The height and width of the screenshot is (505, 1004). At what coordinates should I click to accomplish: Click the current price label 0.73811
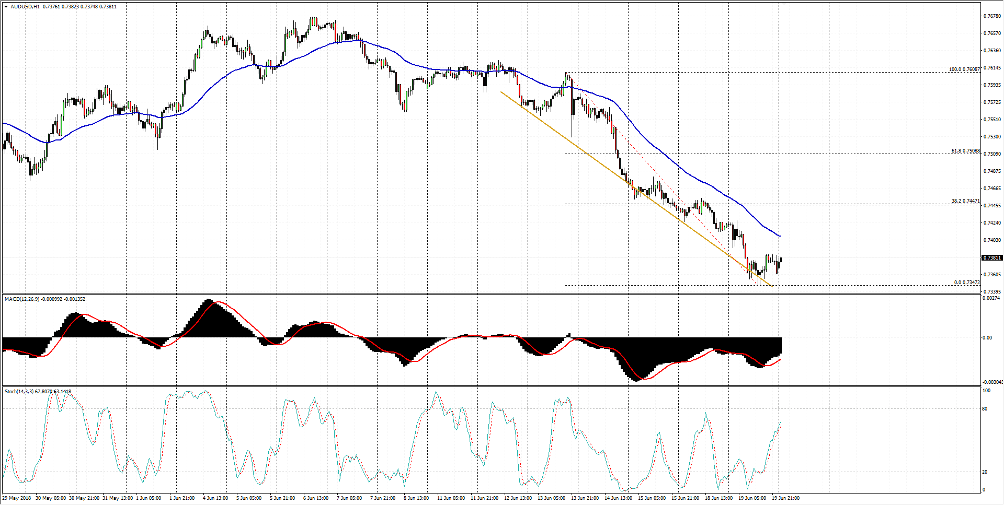[992, 258]
